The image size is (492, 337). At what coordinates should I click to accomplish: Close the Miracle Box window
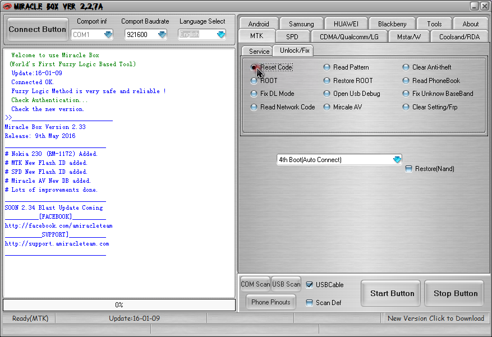[x=485, y=6]
